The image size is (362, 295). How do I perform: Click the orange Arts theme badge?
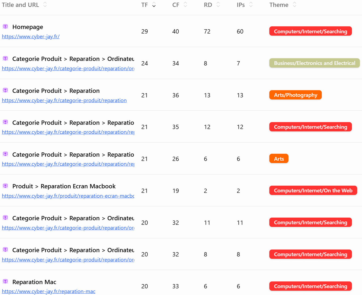click(279, 159)
